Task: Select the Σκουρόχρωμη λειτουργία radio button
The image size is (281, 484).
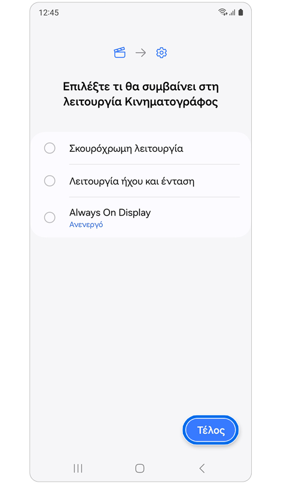Action: pos(50,148)
